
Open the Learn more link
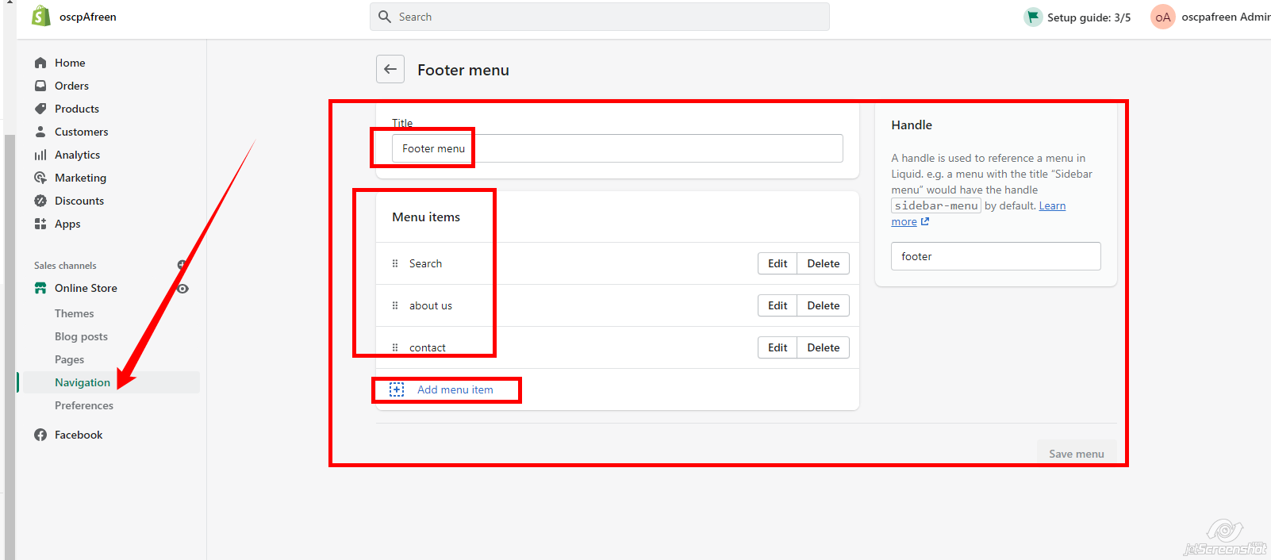point(1052,205)
